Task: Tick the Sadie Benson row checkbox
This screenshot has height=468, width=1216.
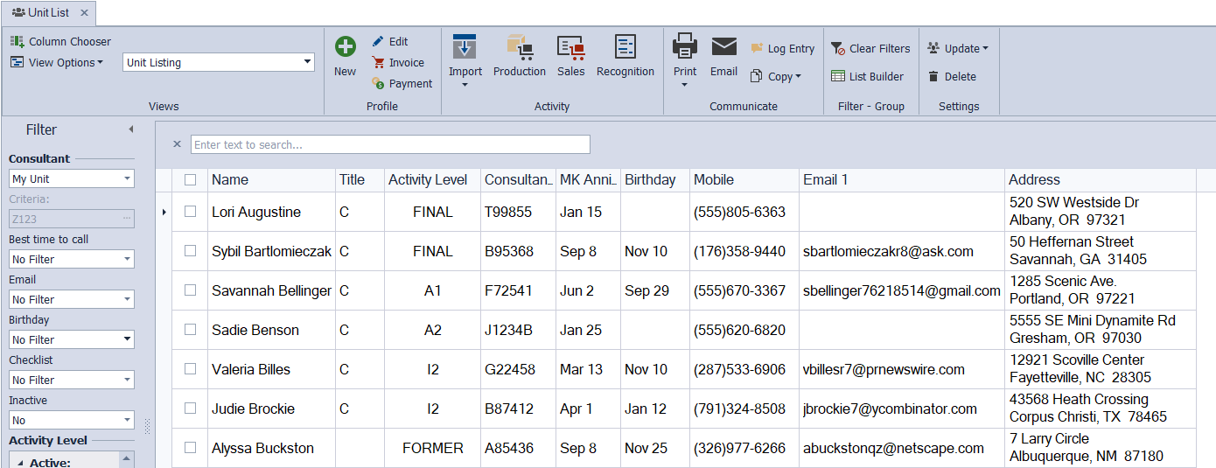Action: (190, 330)
